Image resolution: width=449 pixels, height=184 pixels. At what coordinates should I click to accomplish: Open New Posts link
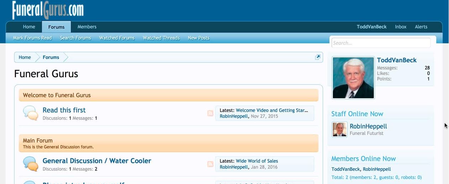[199, 38]
